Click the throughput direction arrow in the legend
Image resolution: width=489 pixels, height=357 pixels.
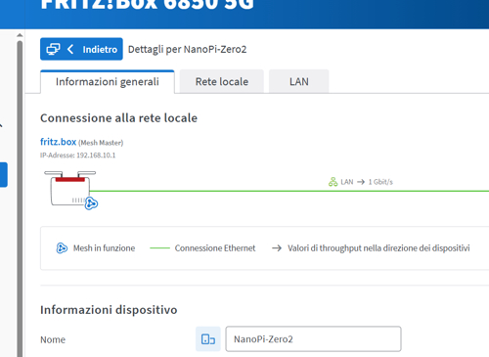pyautogui.click(x=277, y=248)
